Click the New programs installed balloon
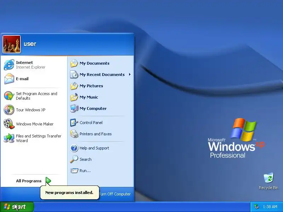This screenshot has height=212, width=283. point(69,193)
